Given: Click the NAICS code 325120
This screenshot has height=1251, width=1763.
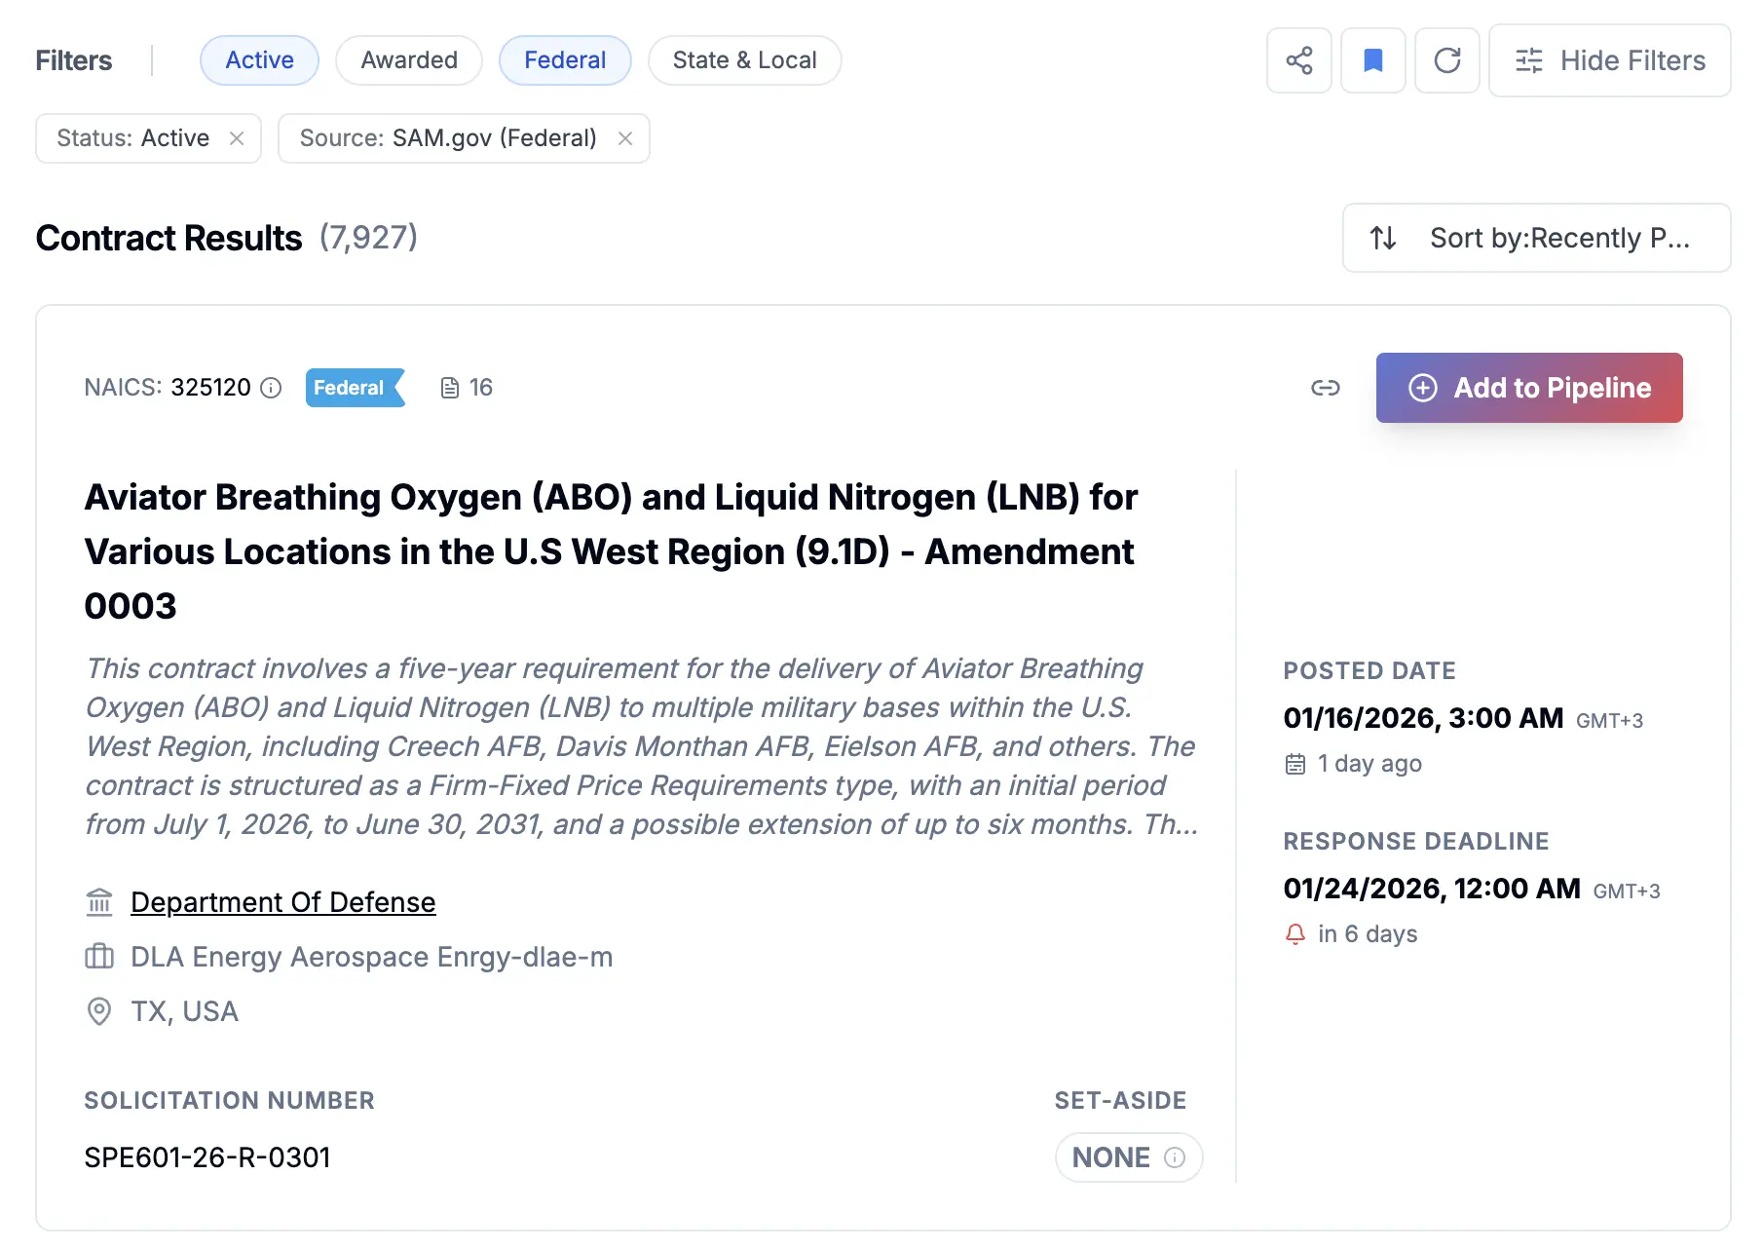Looking at the screenshot, I should coord(210,388).
